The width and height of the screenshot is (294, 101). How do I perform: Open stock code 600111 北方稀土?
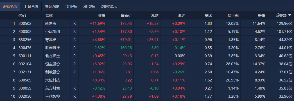[x=25, y=56]
